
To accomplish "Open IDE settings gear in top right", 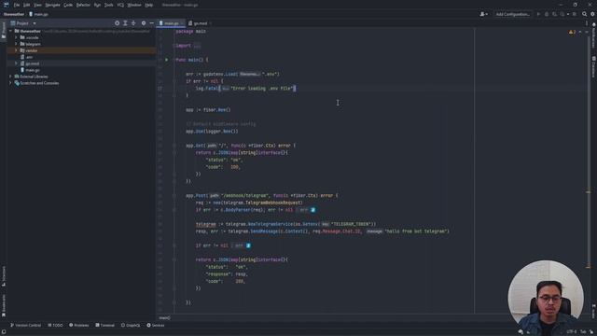I will 592,14.
